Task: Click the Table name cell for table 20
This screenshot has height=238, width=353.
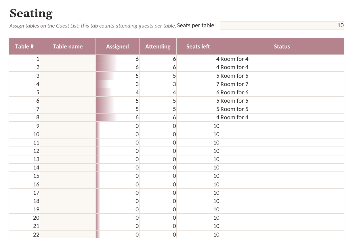Action: tap(68, 218)
